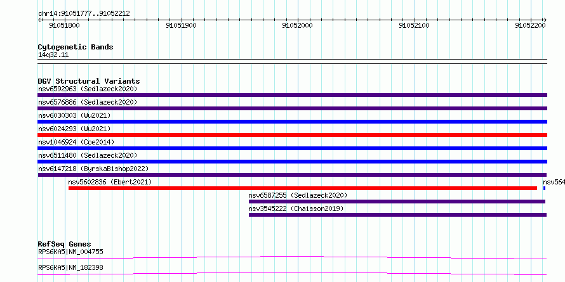Open the nsv3545222 (Chaisson2019) variant label
This screenshot has height=282, width=565.
(x=296, y=208)
